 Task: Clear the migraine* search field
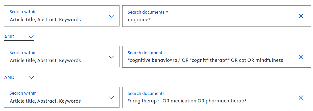(x=301, y=16)
